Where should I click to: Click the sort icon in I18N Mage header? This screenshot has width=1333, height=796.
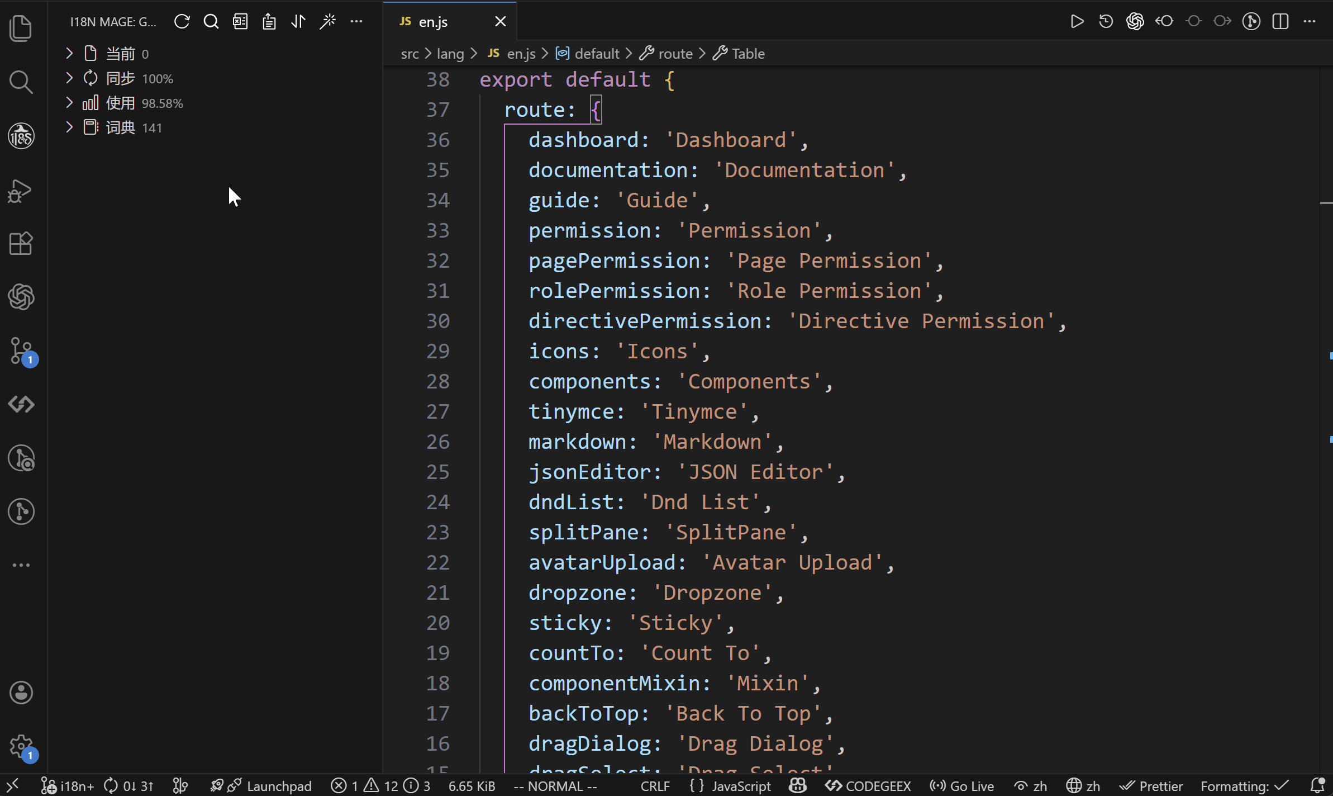pyautogui.click(x=298, y=22)
